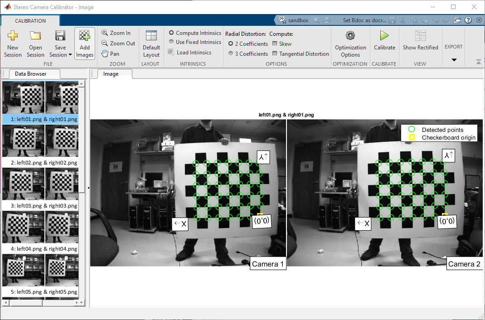The height and width of the screenshot is (320, 485).
Task: Run camera Calibrate
Action: (x=384, y=44)
